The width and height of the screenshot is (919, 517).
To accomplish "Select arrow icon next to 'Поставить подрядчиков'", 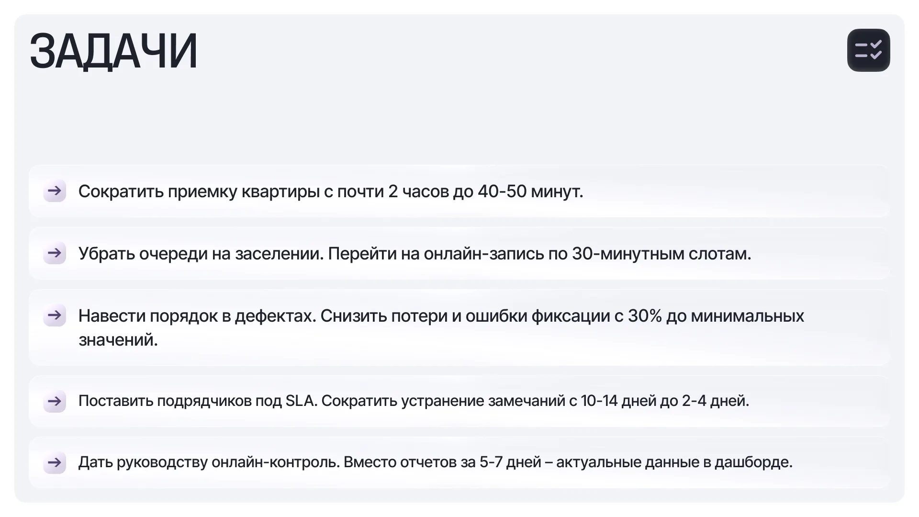I will [55, 401].
